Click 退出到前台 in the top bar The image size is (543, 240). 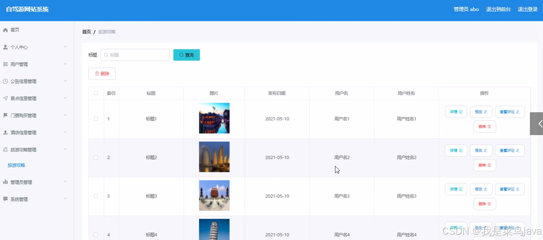tap(498, 9)
